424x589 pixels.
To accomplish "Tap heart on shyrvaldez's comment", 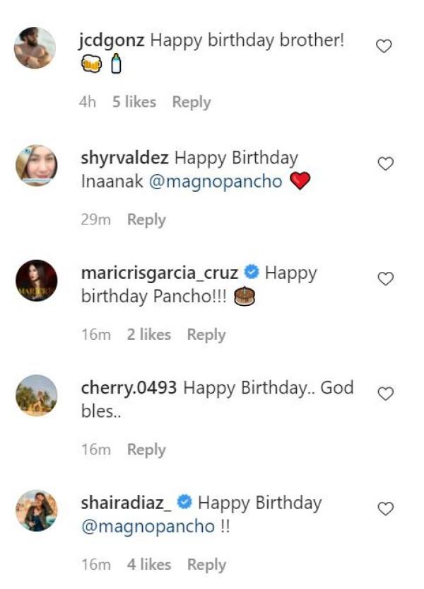I will pyautogui.click(x=385, y=164).
